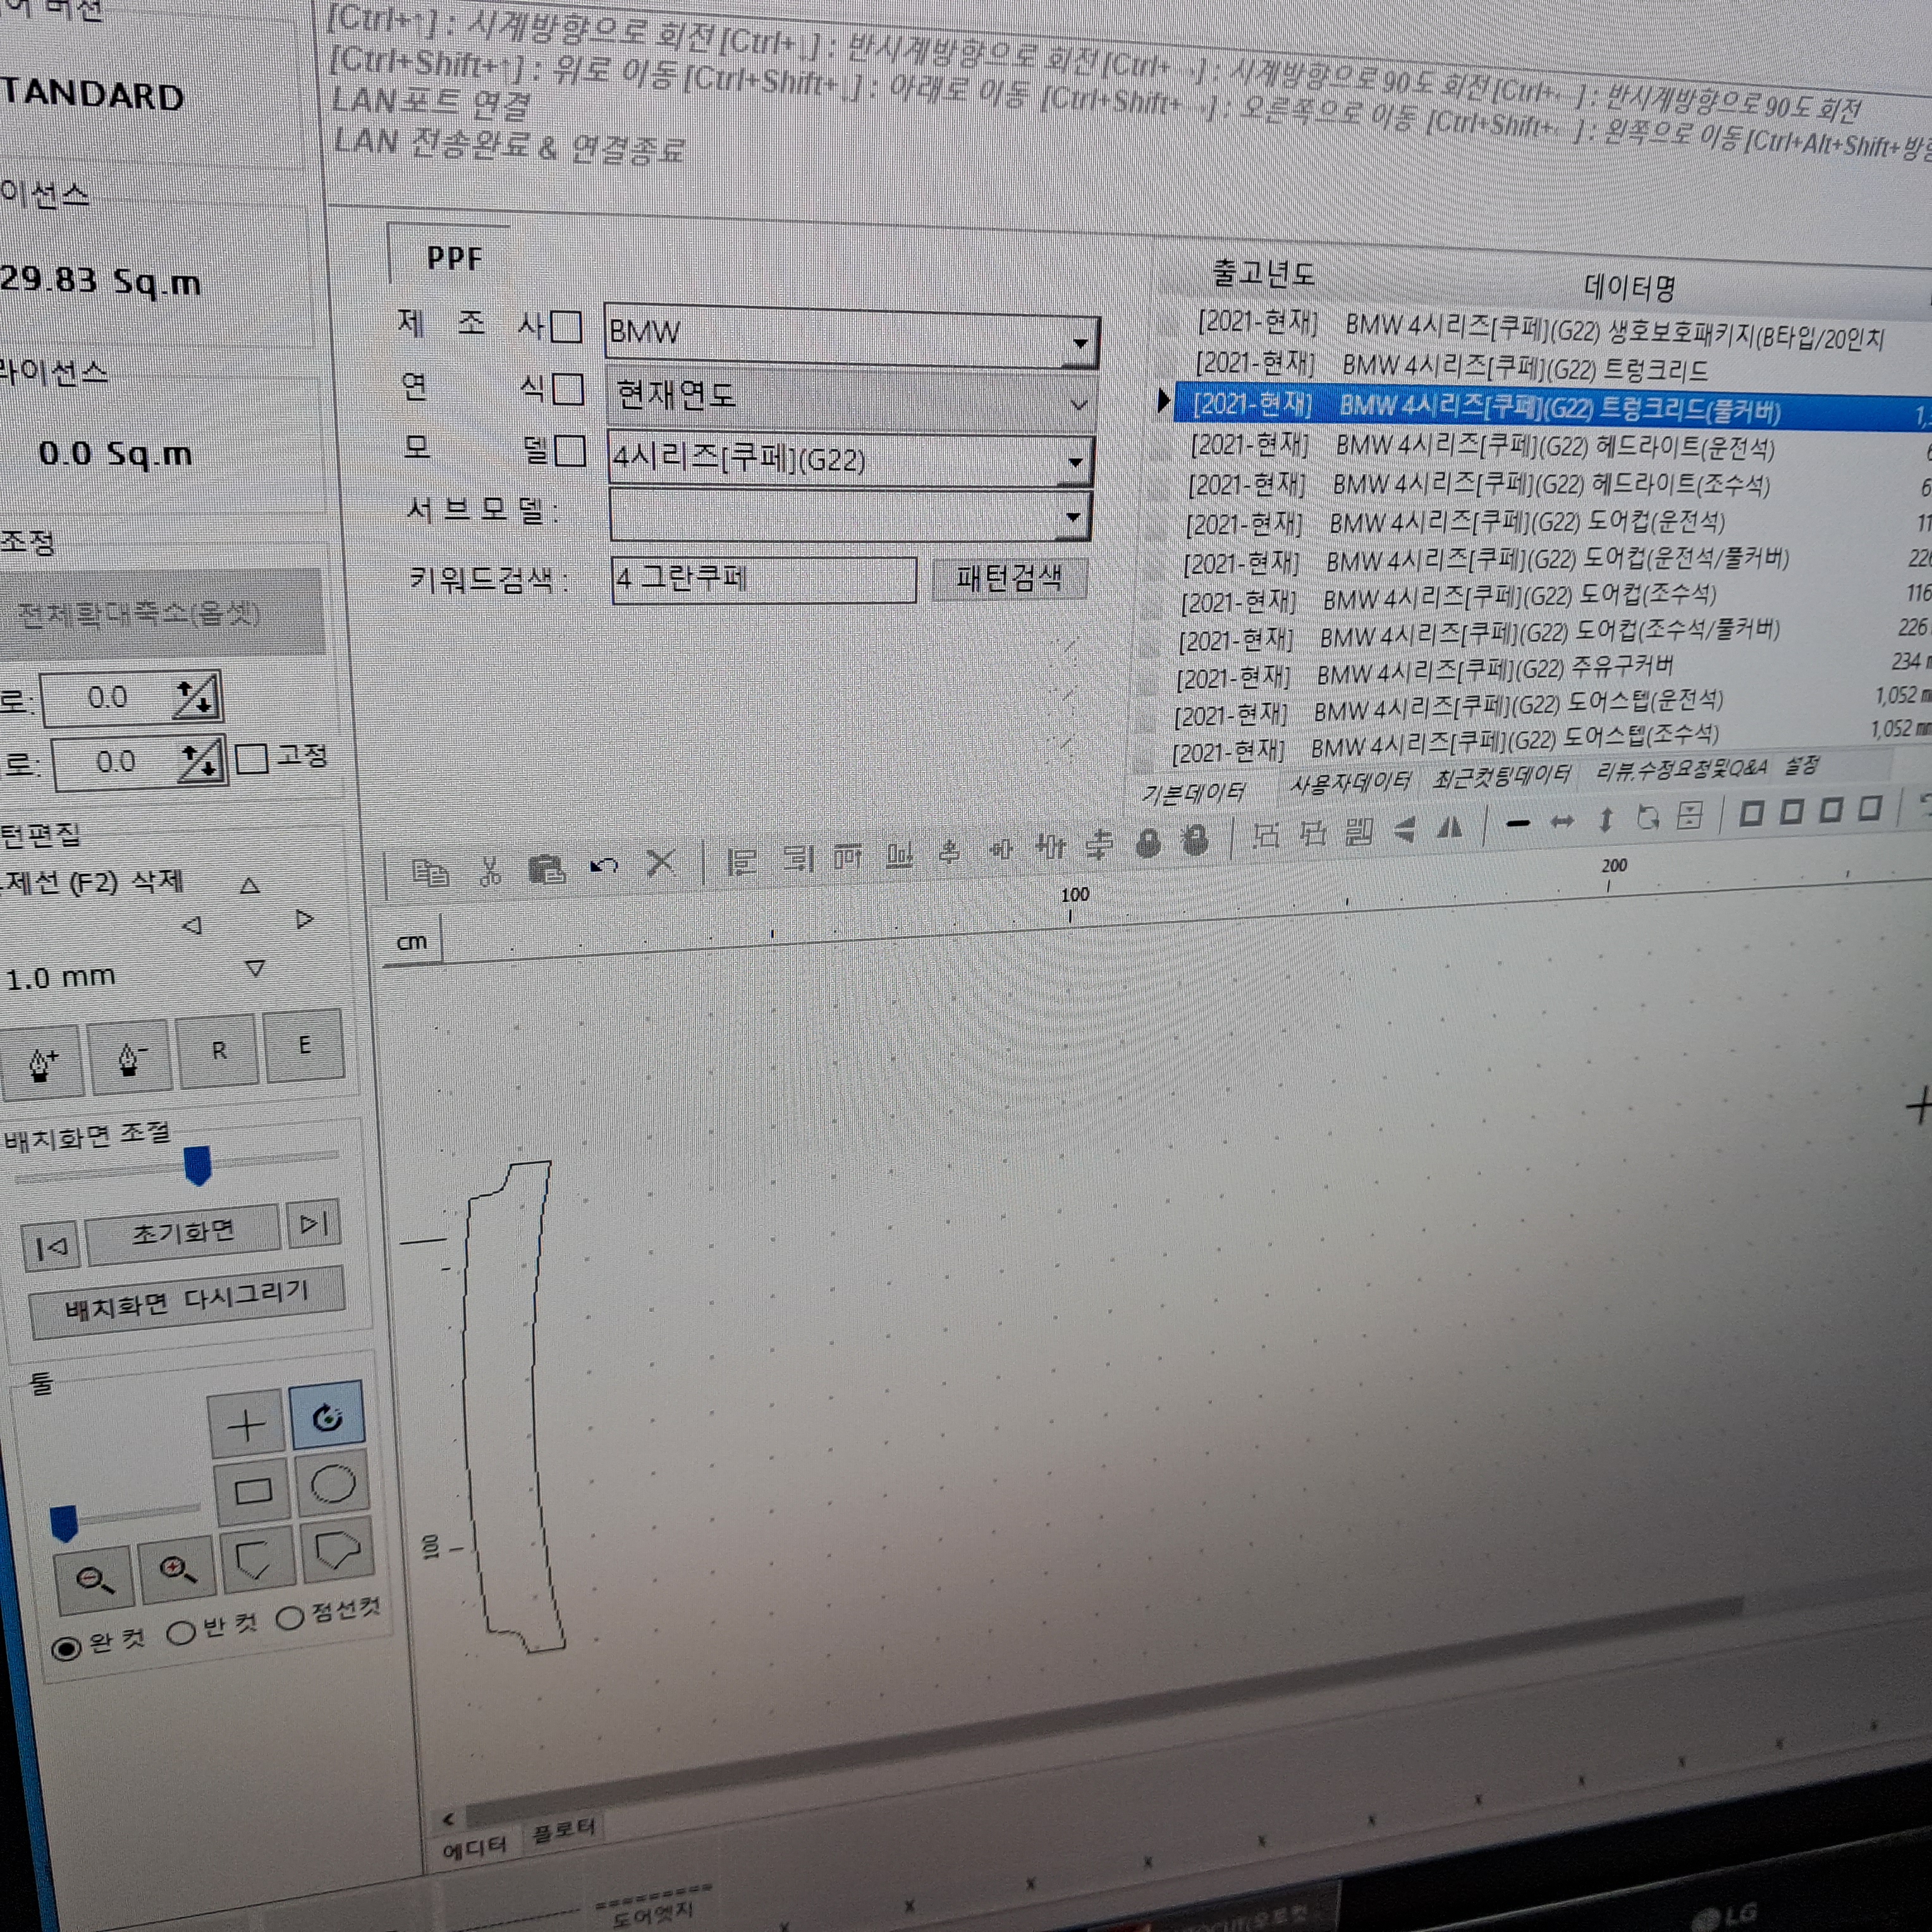Select the 반컷 radio button
Image resolution: width=1932 pixels, height=1932 pixels.
(x=181, y=1633)
